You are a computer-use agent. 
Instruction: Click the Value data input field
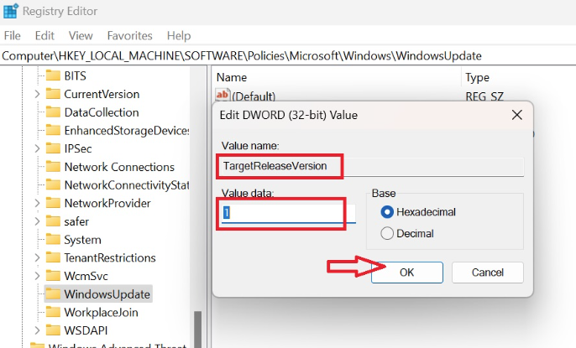pos(288,213)
